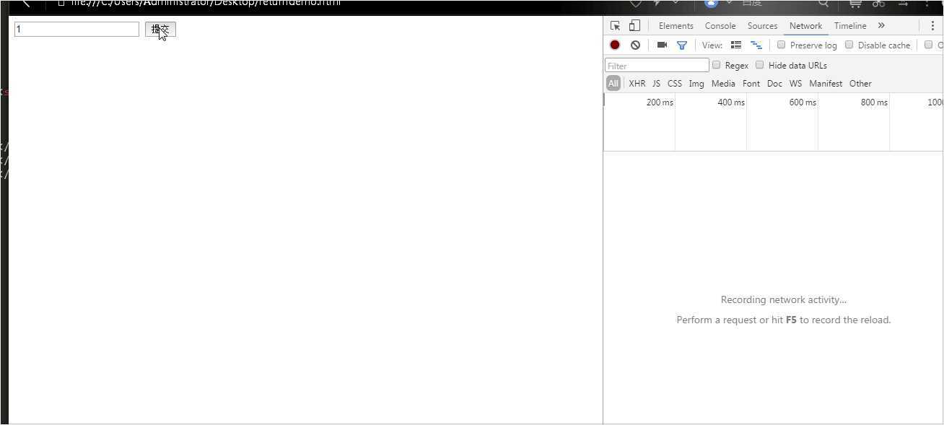This screenshot has height=425, width=944.
Task: Click the 800 ms timeline marker
Action: pos(874,102)
